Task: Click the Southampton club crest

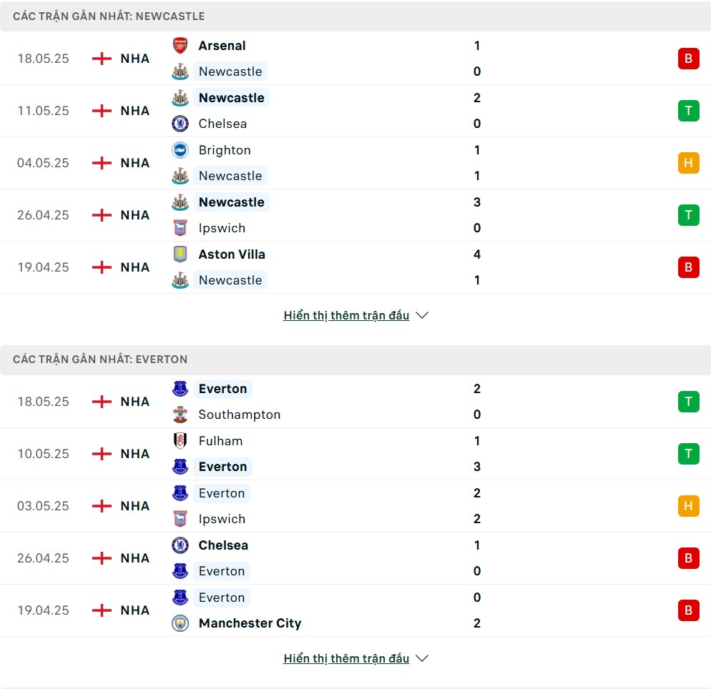Action: point(180,415)
